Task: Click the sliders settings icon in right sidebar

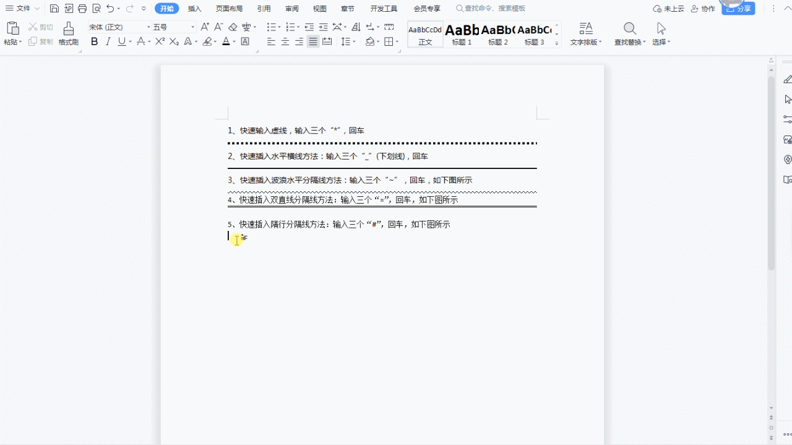Action: click(x=787, y=119)
